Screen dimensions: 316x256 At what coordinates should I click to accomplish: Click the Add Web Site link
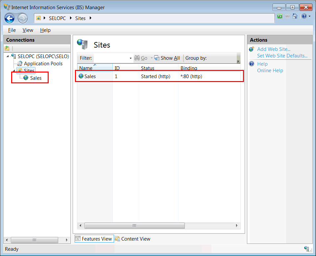tap(274, 49)
